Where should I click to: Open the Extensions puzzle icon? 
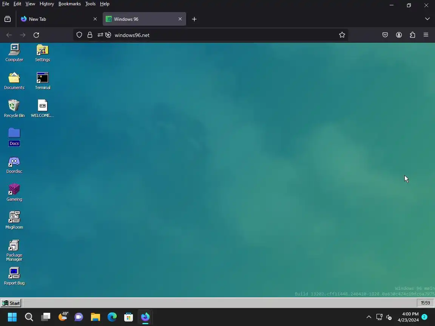tap(412, 35)
